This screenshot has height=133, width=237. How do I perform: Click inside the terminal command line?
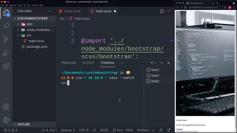(97, 78)
